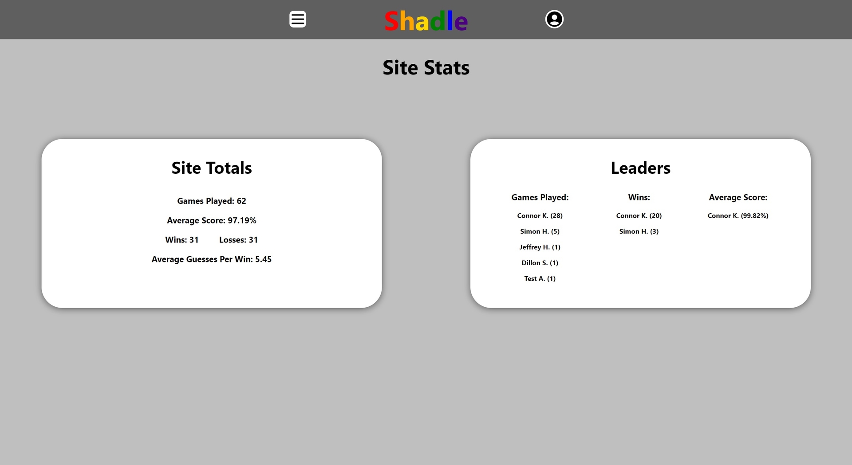Select the 'Dillon S. (1)' entry
852x465 pixels.
click(x=540, y=263)
